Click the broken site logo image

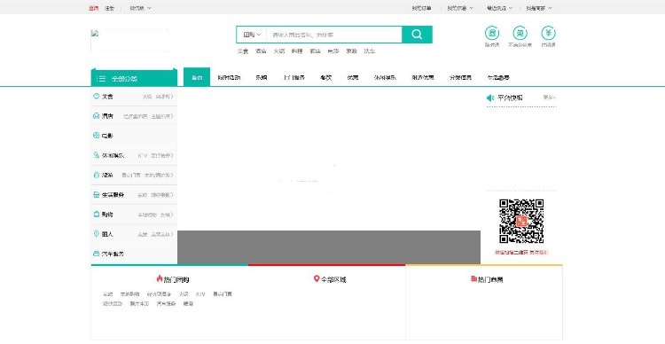point(129,40)
